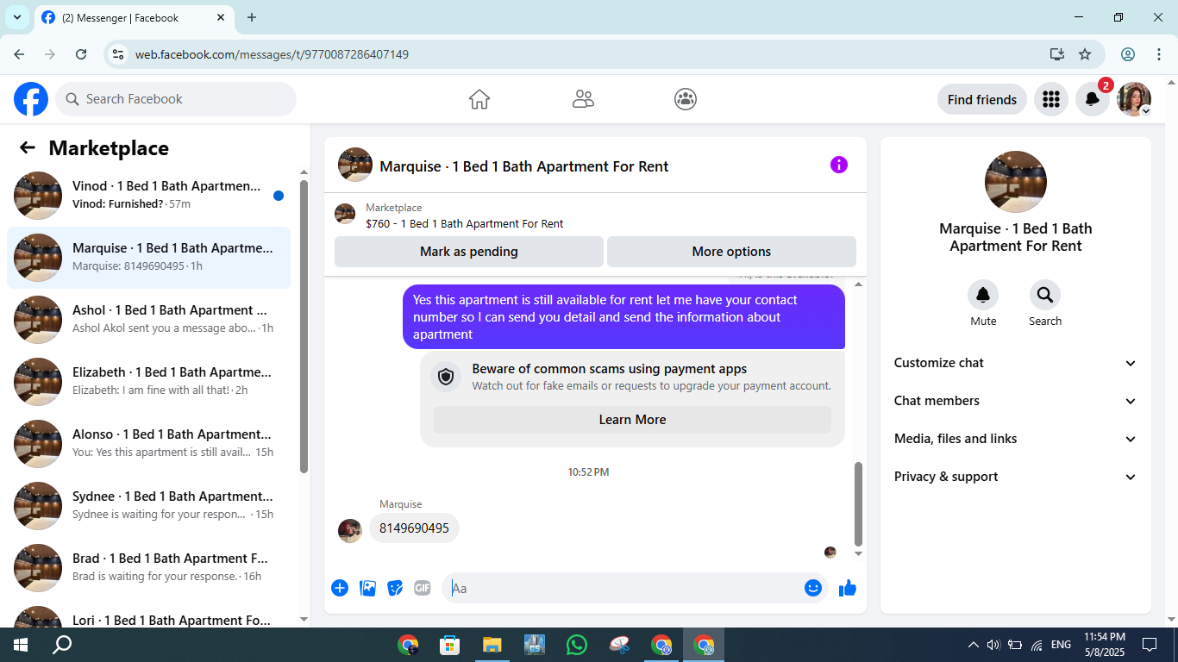This screenshot has width=1178, height=662.
Task: Open Sydnee's apartment conversation
Action: 148,506
